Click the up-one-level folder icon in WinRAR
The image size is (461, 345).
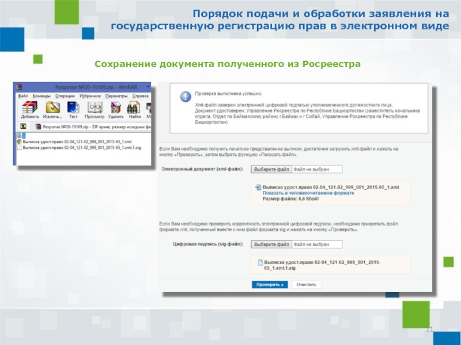coord(23,126)
